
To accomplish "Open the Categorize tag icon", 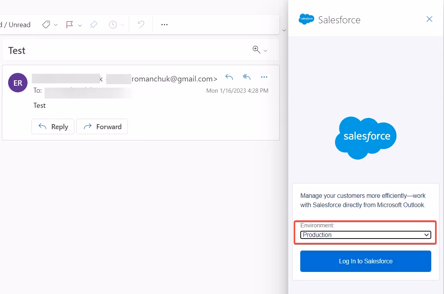I will click(x=45, y=24).
